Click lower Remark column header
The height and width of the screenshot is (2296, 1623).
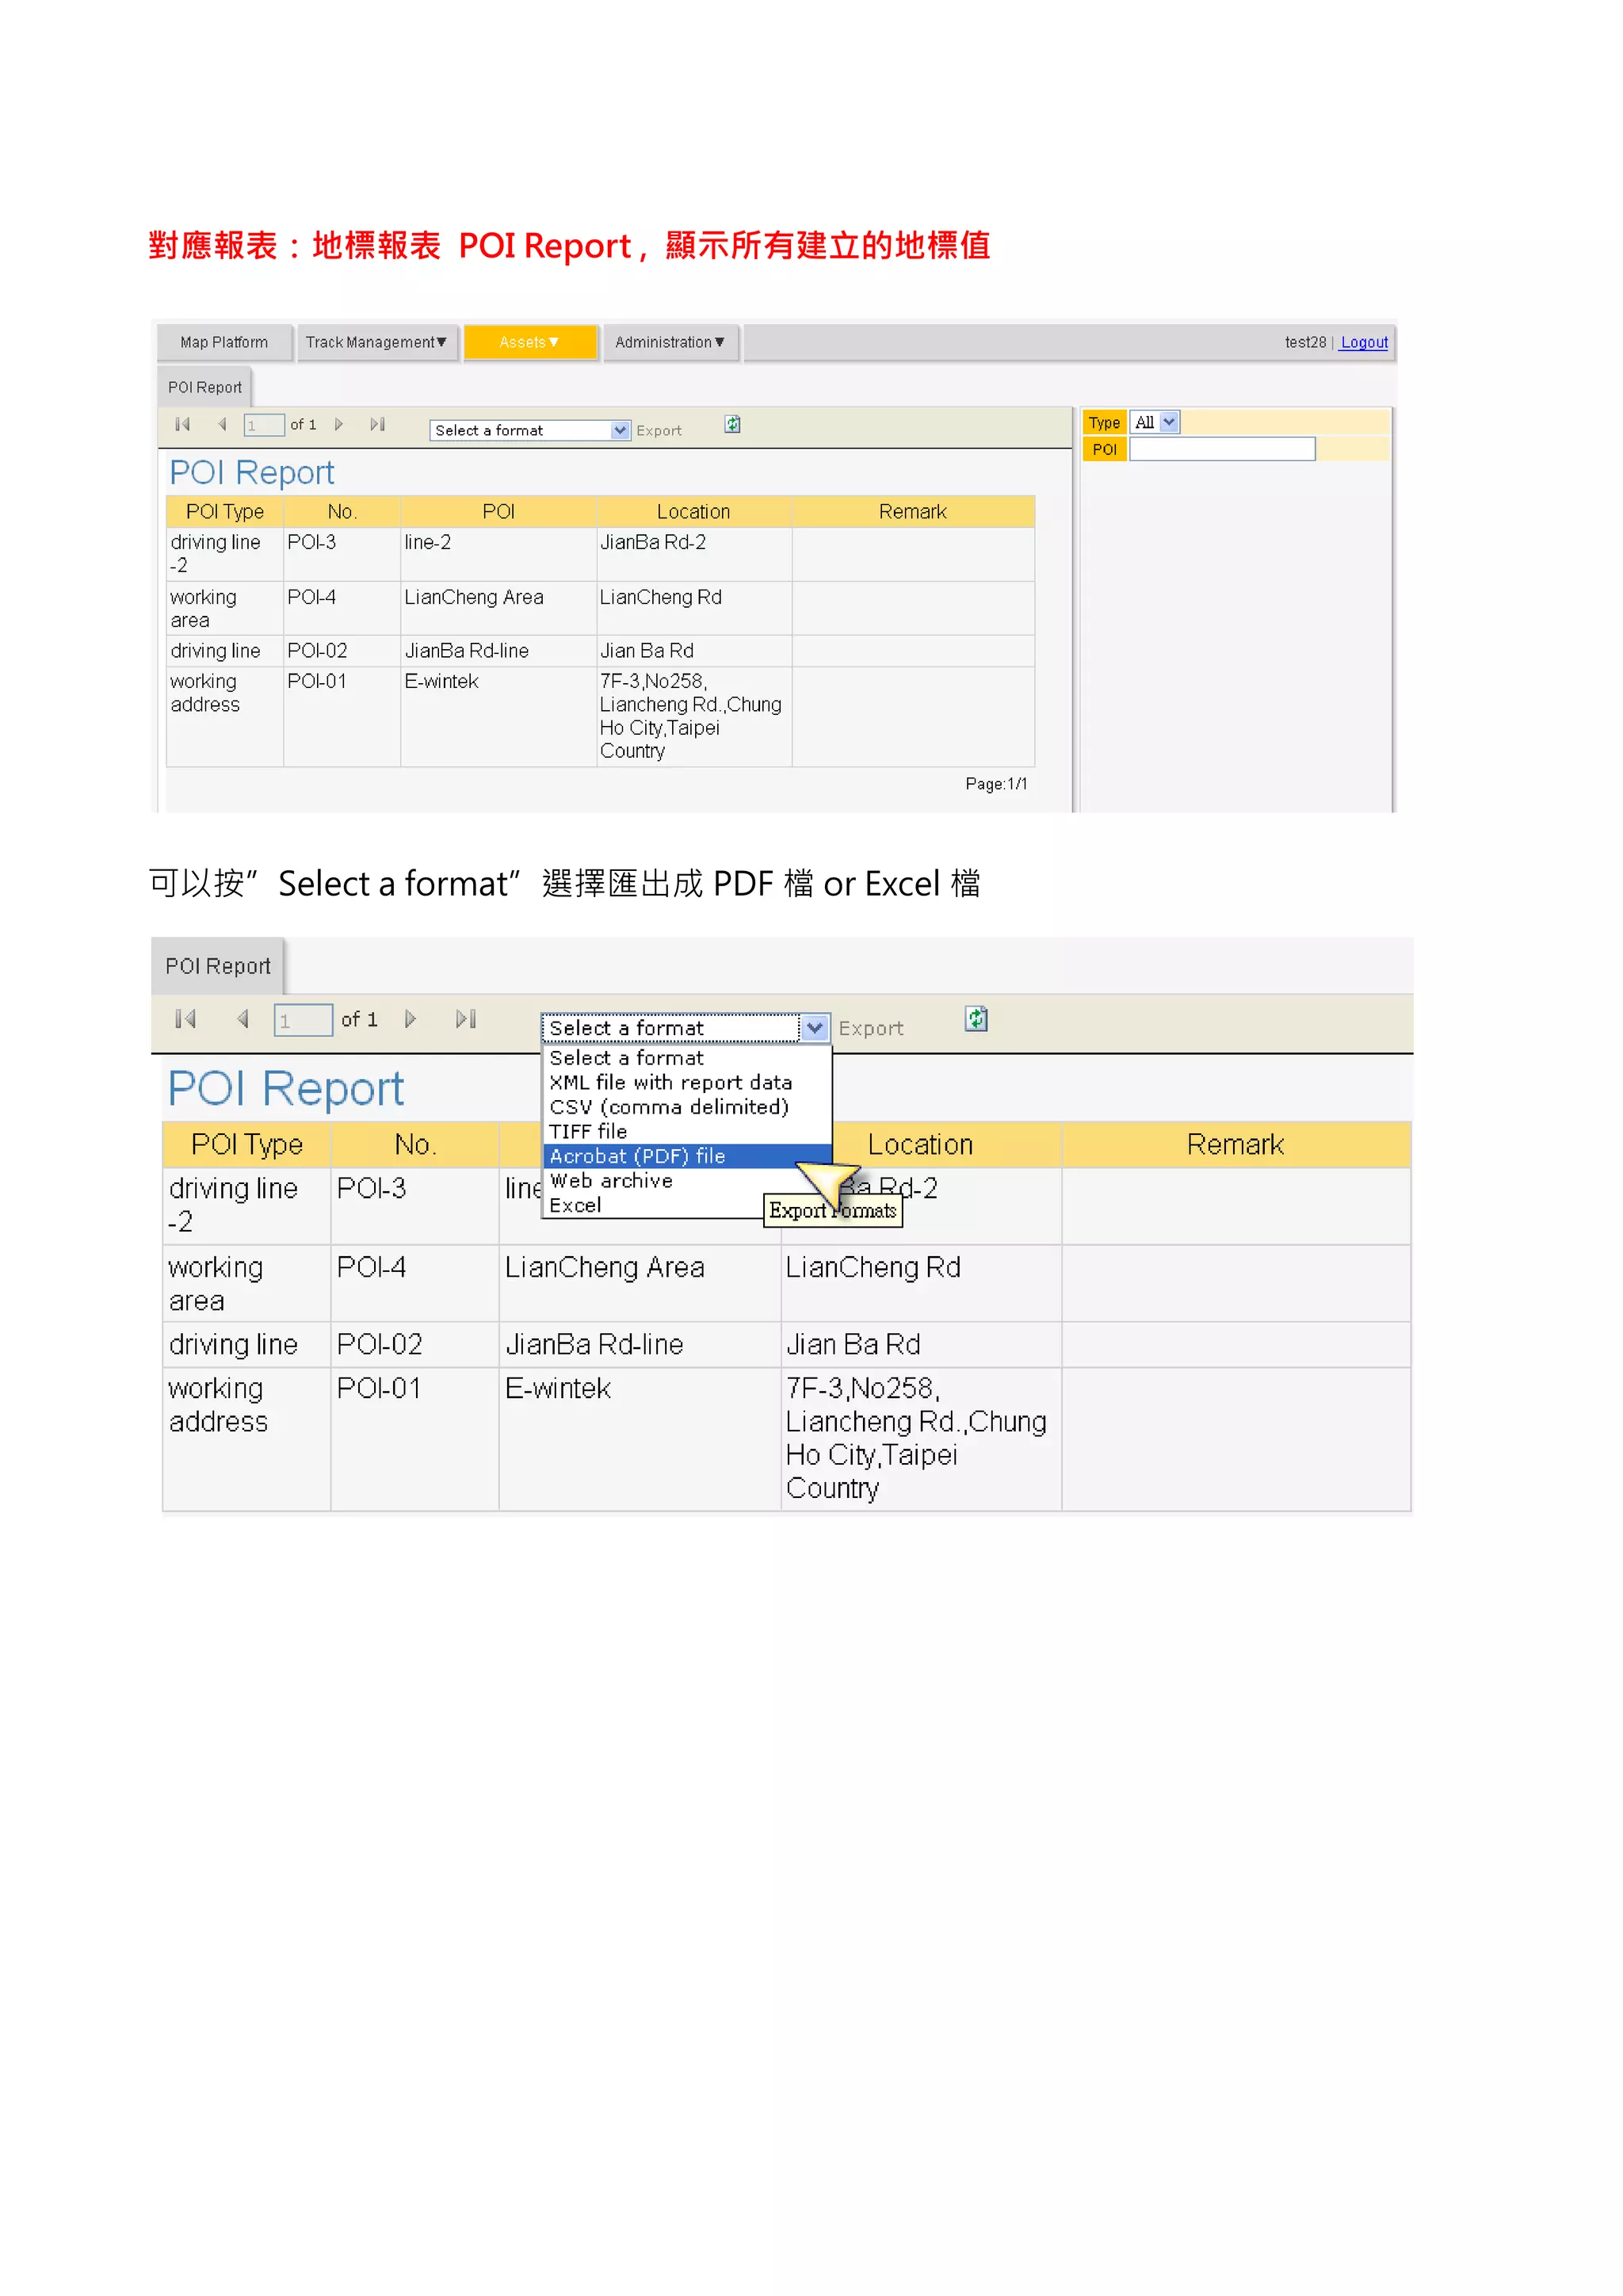point(1235,1144)
